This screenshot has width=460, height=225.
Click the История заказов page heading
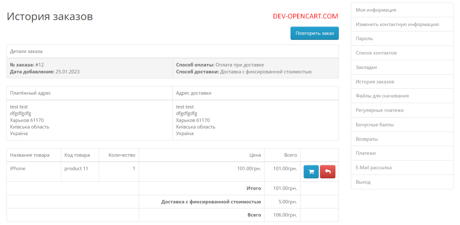50,16
